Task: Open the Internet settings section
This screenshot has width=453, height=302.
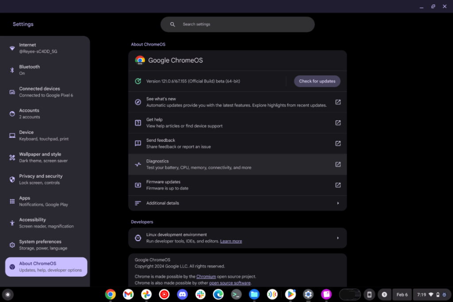Action: pyautogui.click(x=46, y=48)
